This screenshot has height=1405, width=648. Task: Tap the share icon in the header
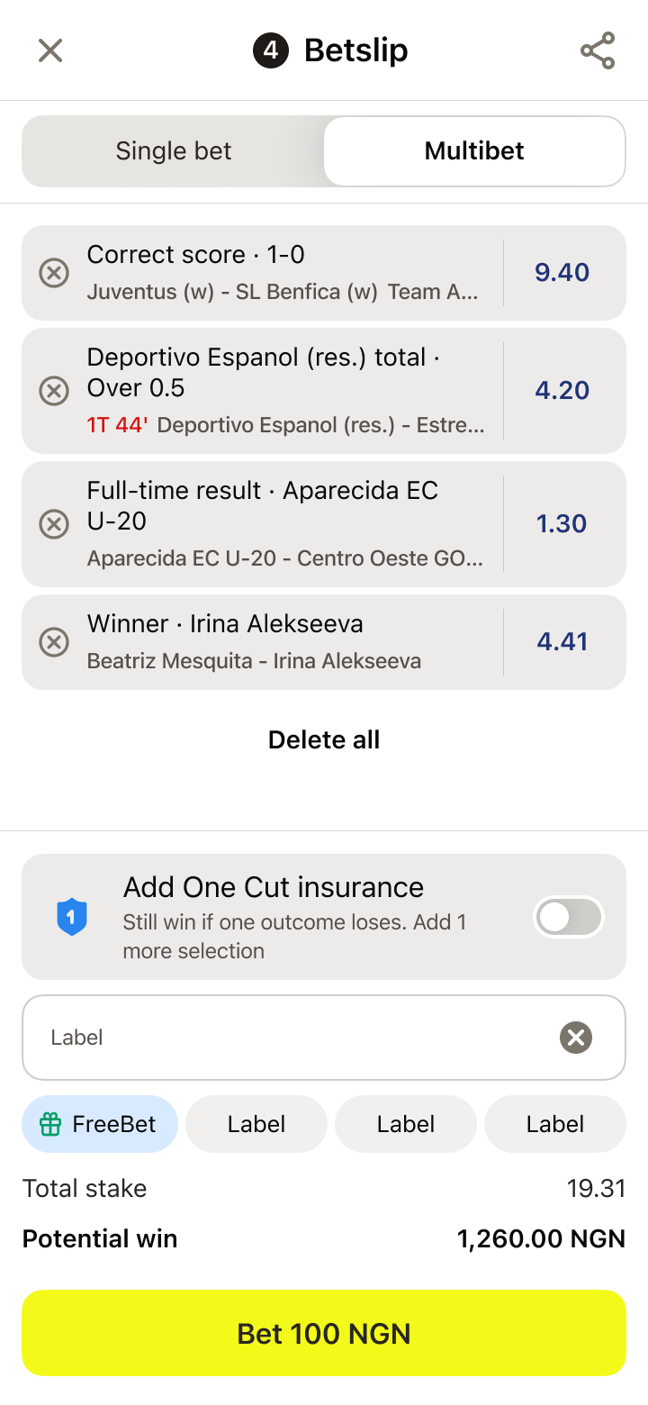coord(598,50)
